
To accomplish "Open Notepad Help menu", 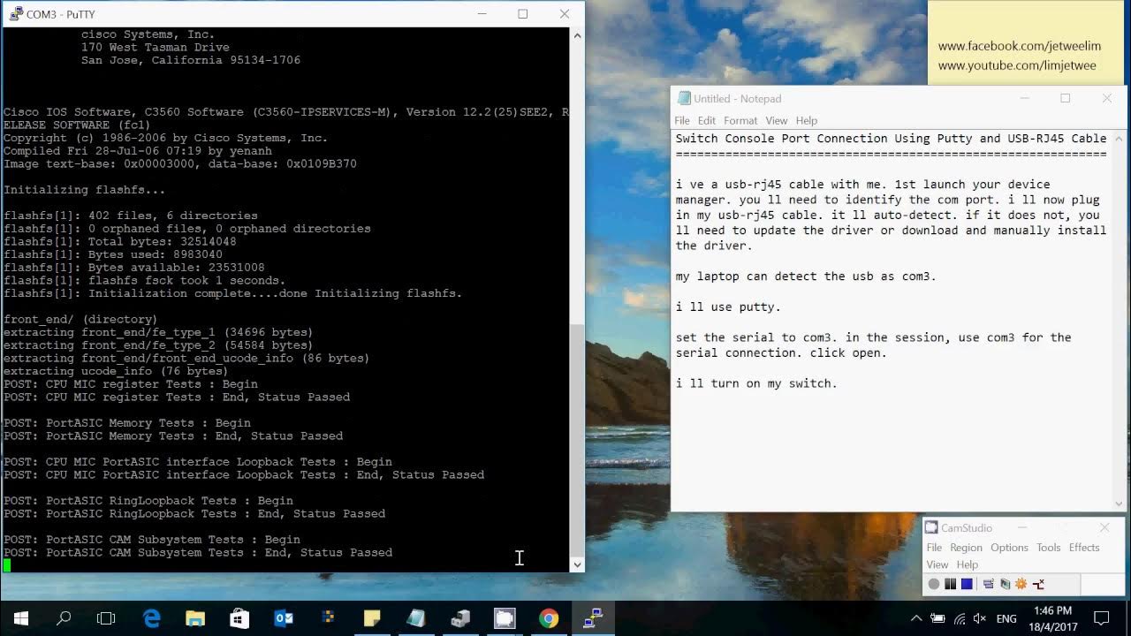I will click(x=807, y=120).
